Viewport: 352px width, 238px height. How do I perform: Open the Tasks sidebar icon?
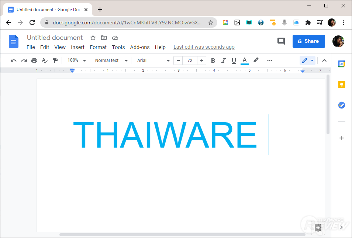[x=341, y=105]
